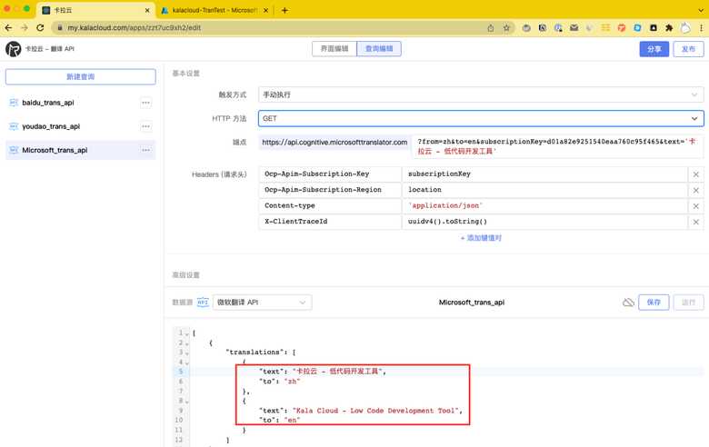Close the 卡拉云 browser tab
The width and height of the screenshot is (709, 447).
[147, 10]
